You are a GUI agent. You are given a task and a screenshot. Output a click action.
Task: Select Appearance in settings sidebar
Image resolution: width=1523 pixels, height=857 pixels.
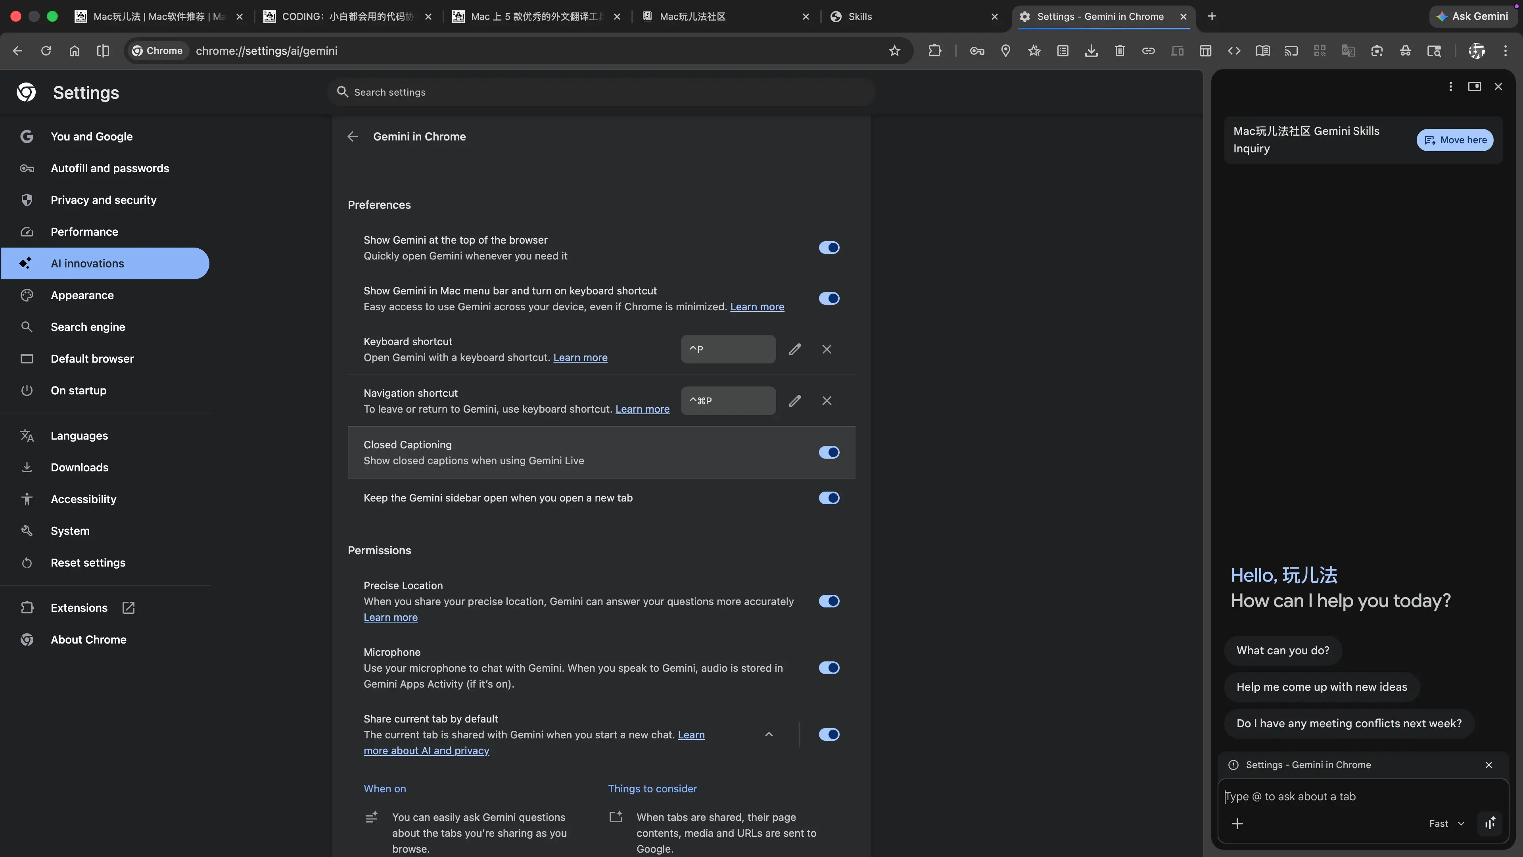82,295
